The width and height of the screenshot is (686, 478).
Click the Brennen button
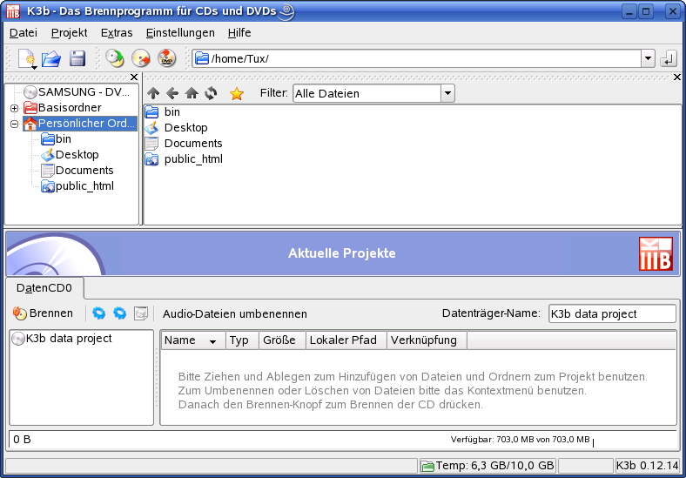point(43,313)
